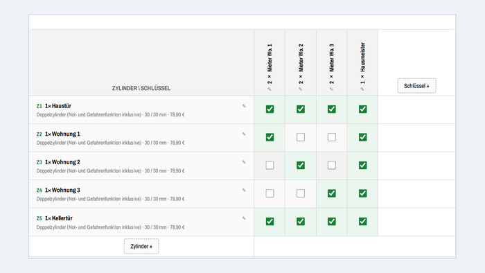Edit the Mieter Wo. 3 key pencil icon
The height and width of the screenshot is (273, 485).
tap(331, 89)
